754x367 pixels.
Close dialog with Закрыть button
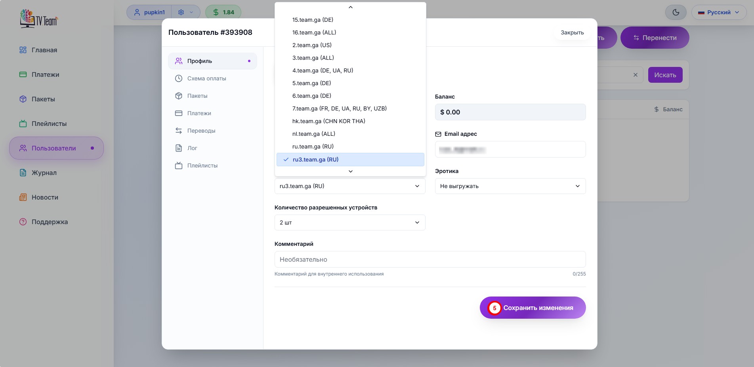coord(572,32)
